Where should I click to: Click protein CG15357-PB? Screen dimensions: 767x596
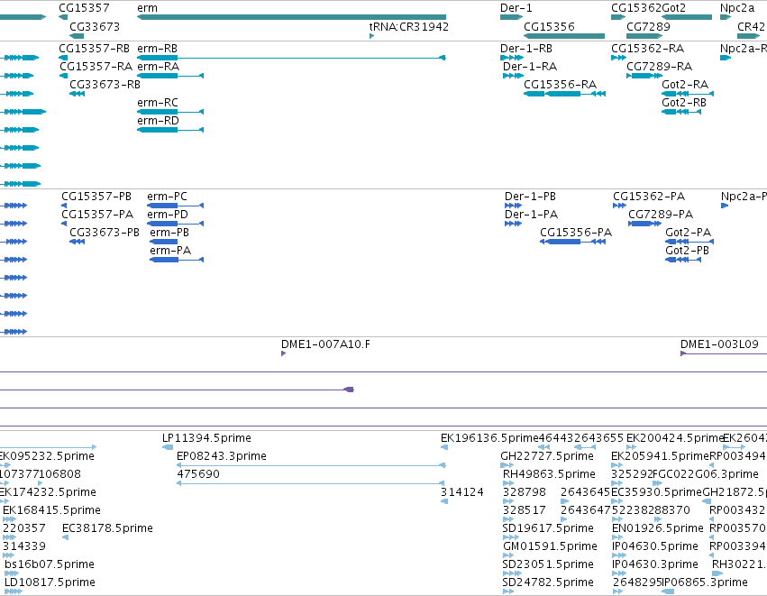[x=96, y=197]
